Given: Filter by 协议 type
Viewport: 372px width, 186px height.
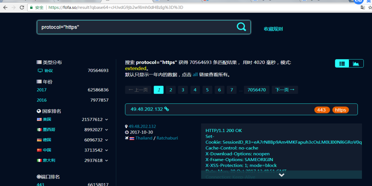Looking at the screenshot, I should [49, 70].
